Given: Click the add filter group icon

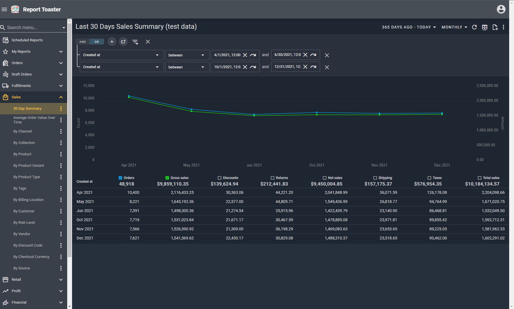Looking at the screenshot, I should click(123, 42).
